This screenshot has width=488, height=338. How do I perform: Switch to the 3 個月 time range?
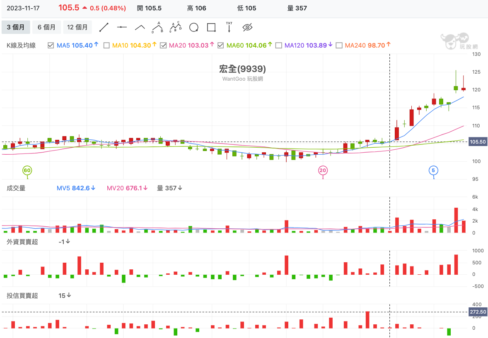[16, 27]
